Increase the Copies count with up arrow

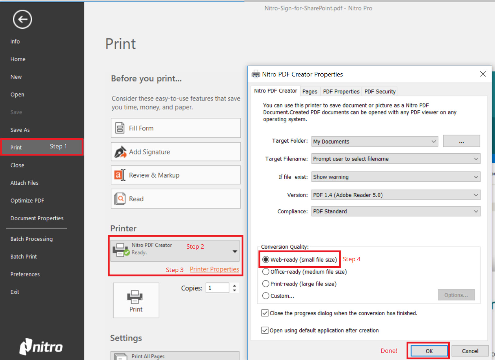coord(235,285)
